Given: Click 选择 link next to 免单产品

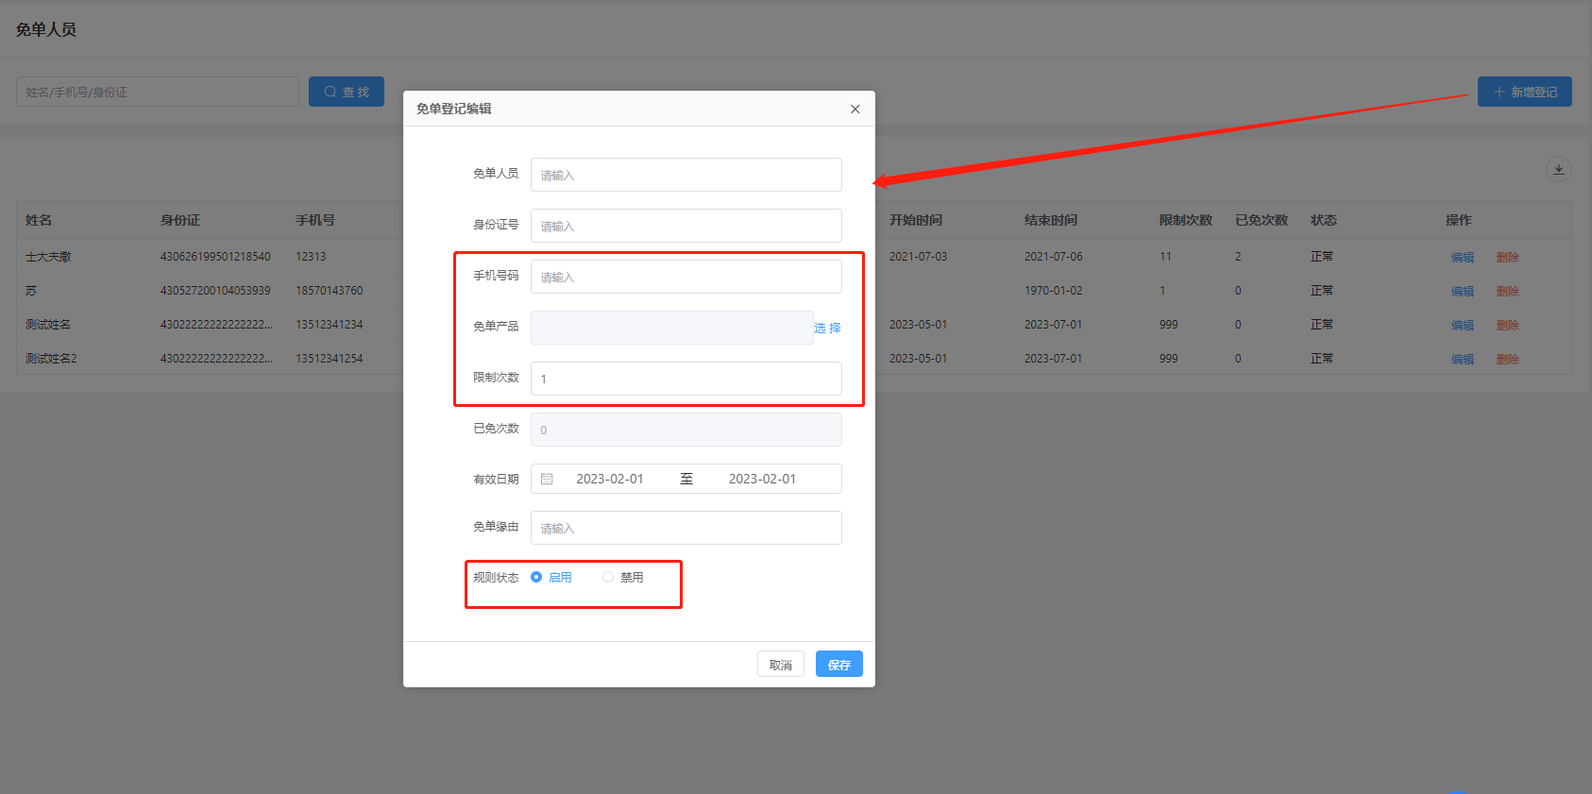Looking at the screenshot, I should [827, 328].
